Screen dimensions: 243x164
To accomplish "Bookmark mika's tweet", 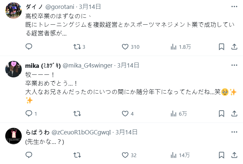I will pyautogui.click(x=222, y=114).
